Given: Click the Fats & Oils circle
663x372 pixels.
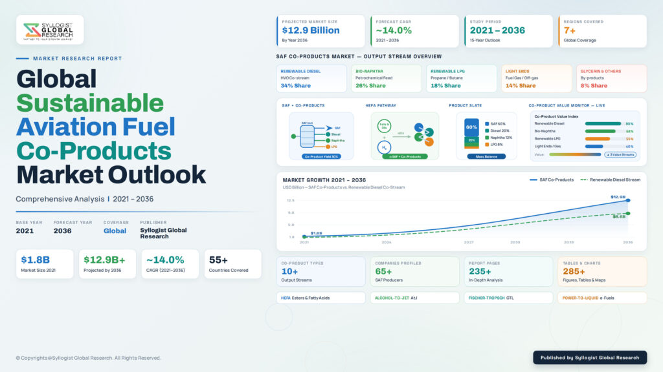Looking at the screenshot, I should point(384,126).
